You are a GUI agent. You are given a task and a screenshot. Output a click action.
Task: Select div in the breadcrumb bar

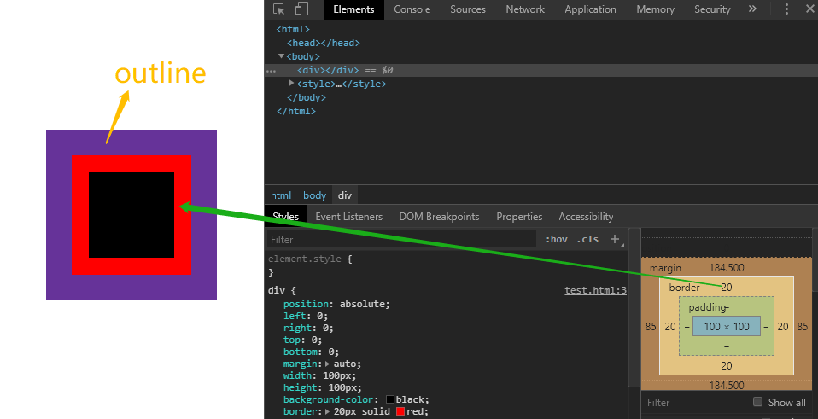click(x=345, y=195)
